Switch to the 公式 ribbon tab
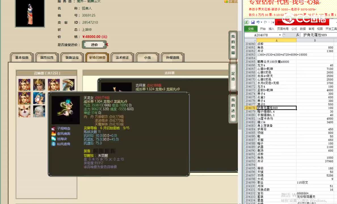Viewport: 337px width, 204px height. click(294, 29)
